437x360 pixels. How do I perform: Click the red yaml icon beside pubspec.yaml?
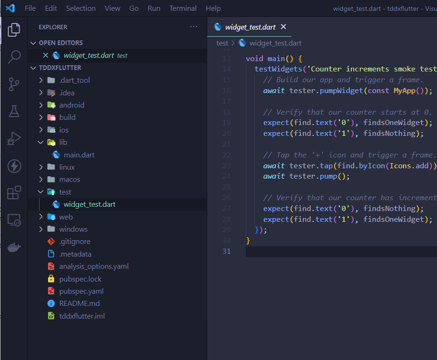click(51, 291)
